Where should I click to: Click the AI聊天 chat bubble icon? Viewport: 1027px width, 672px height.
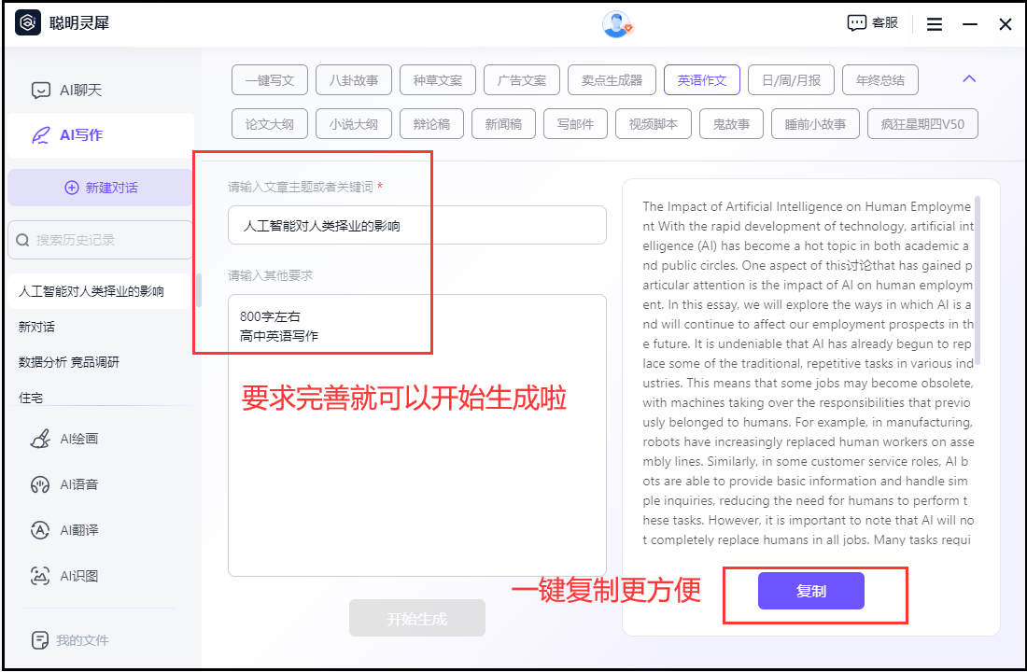pyautogui.click(x=40, y=90)
